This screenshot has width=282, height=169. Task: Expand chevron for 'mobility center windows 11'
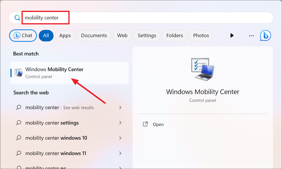pos(120,153)
